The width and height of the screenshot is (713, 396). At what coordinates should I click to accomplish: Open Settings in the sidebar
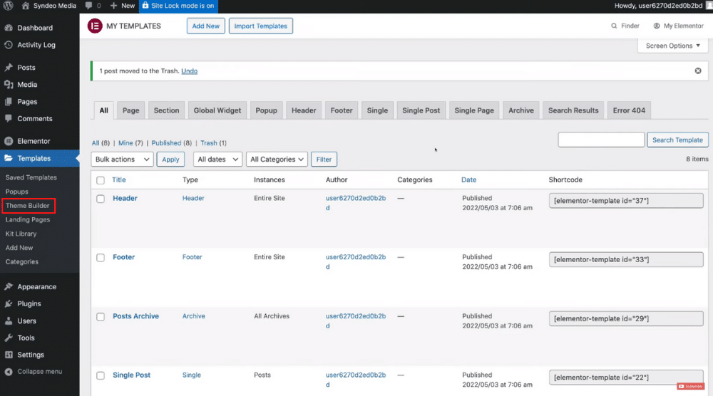pos(31,355)
